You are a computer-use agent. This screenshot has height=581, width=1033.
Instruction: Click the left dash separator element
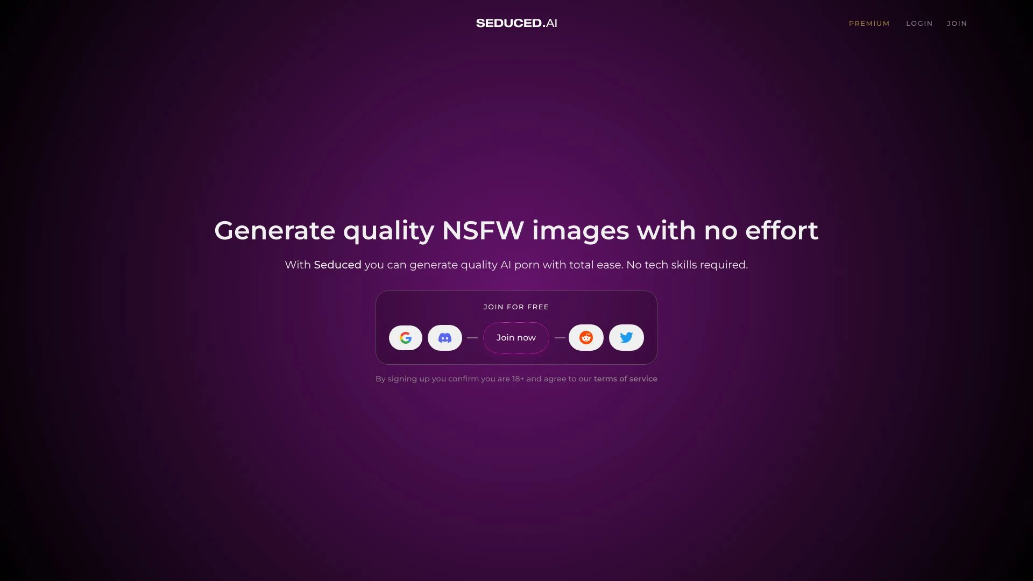pos(472,338)
